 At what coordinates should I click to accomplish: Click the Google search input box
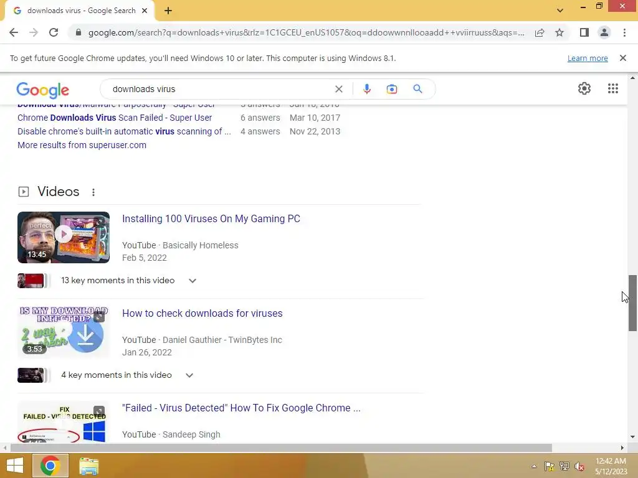tap(220, 89)
